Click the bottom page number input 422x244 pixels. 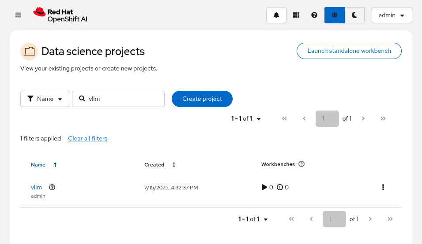334,219
